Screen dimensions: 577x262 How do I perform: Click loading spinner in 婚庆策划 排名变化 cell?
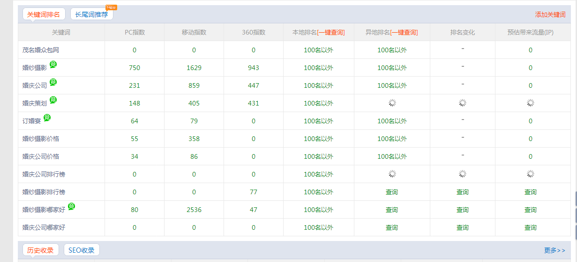click(463, 103)
